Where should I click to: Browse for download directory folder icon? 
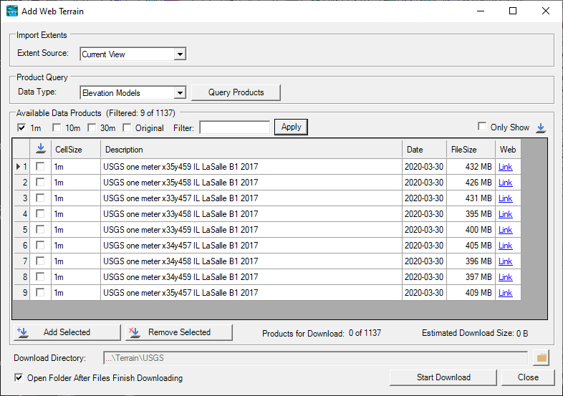542,357
